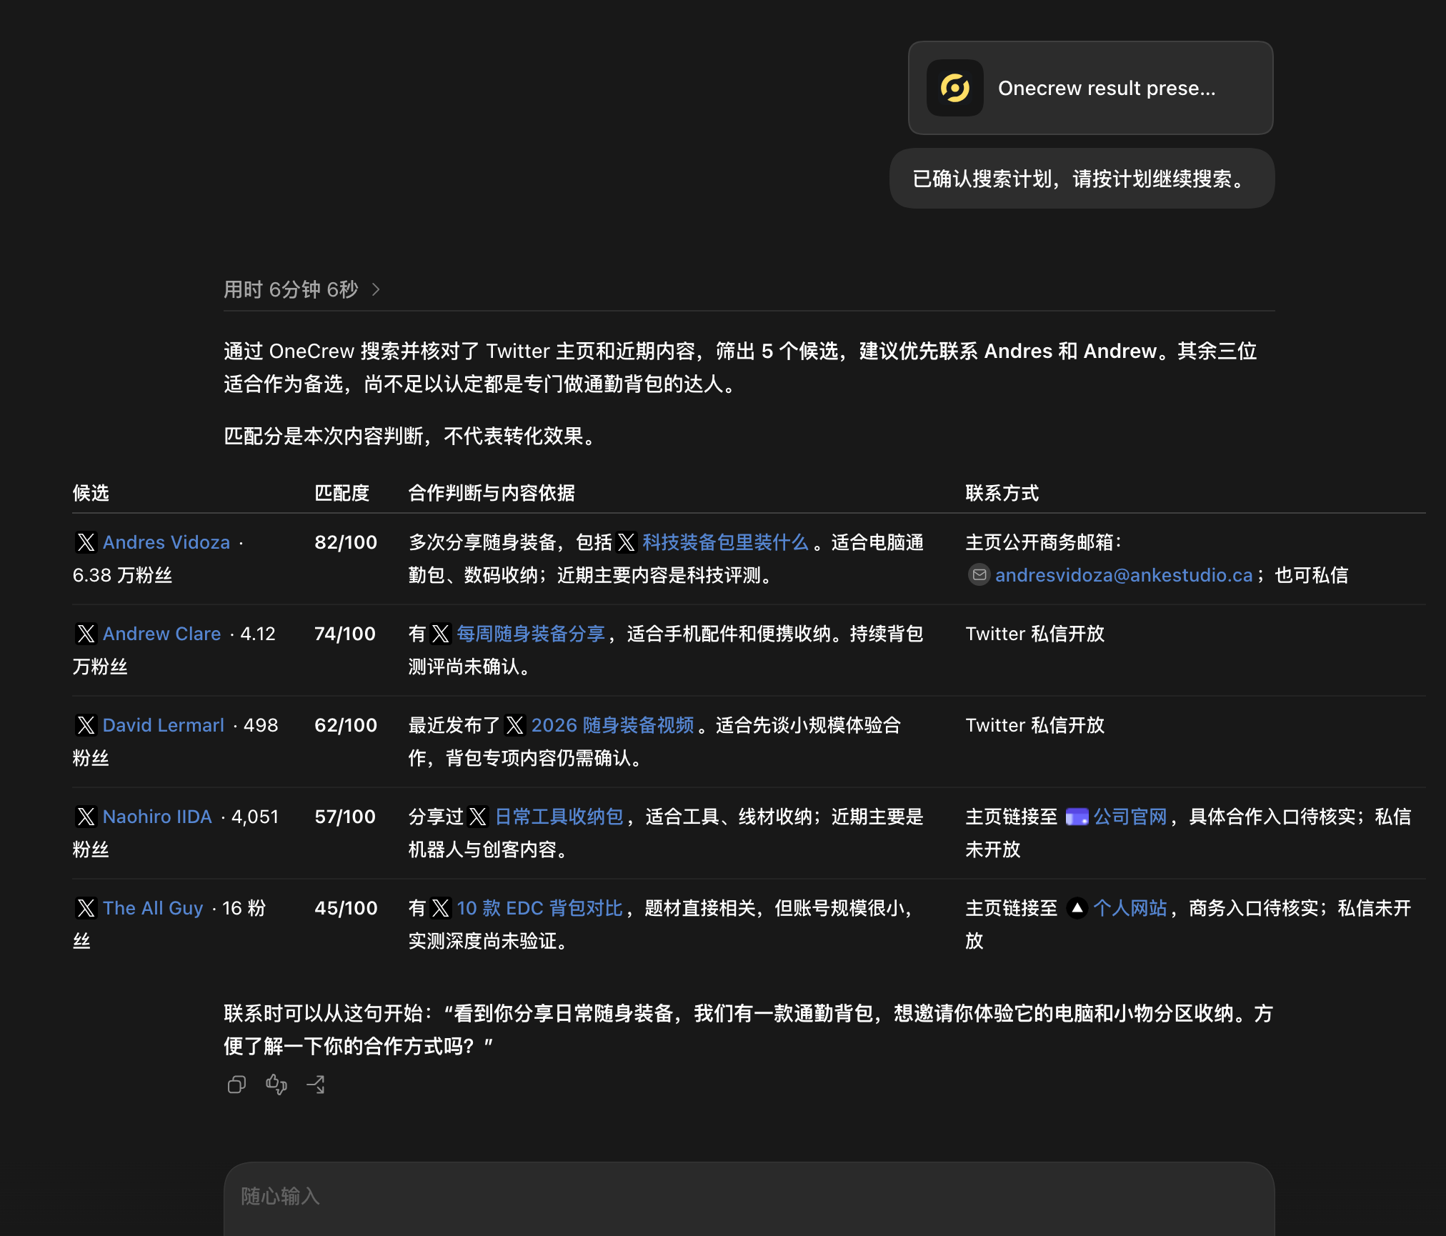Click X icon before 2026 随身装备视频
The width and height of the screenshot is (1446, 1236).
(515, 725)
